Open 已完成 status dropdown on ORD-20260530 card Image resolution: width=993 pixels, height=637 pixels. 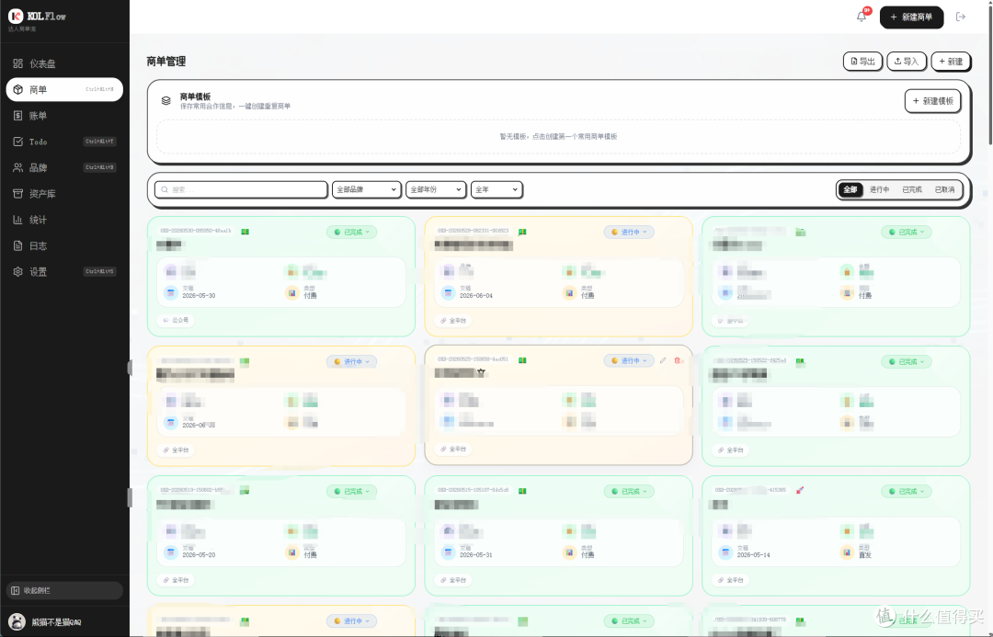(351, 232)
